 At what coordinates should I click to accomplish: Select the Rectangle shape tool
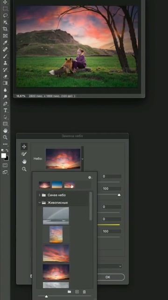(5, 124)
